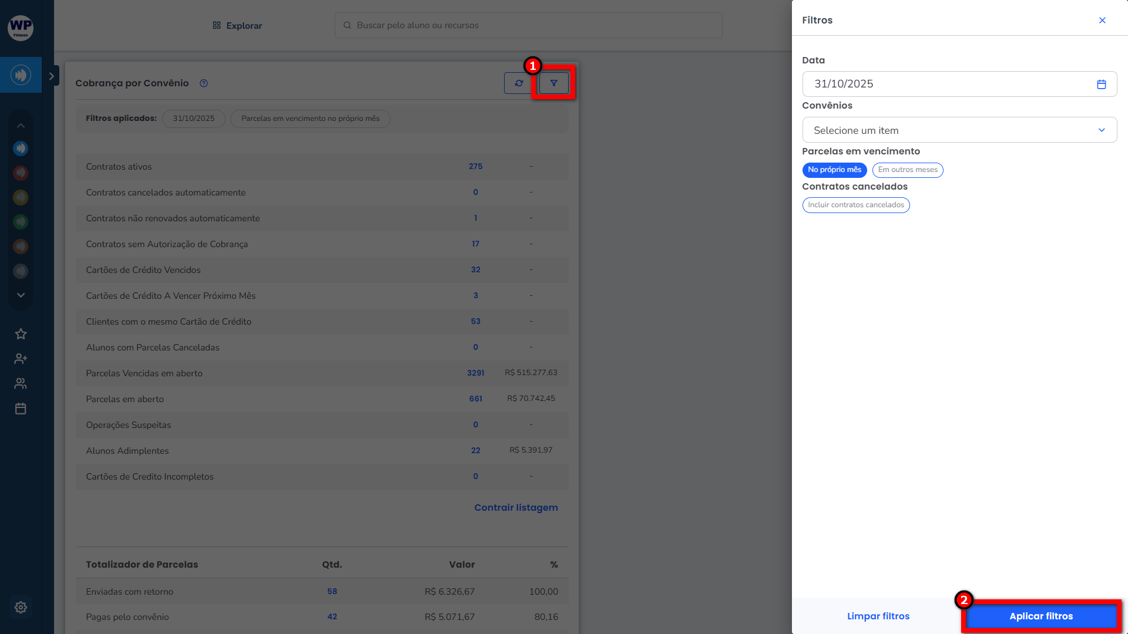Expand the sidebar with arrow handle
Viewport: 1128px width, 634px height.
(x=52, y=76)
